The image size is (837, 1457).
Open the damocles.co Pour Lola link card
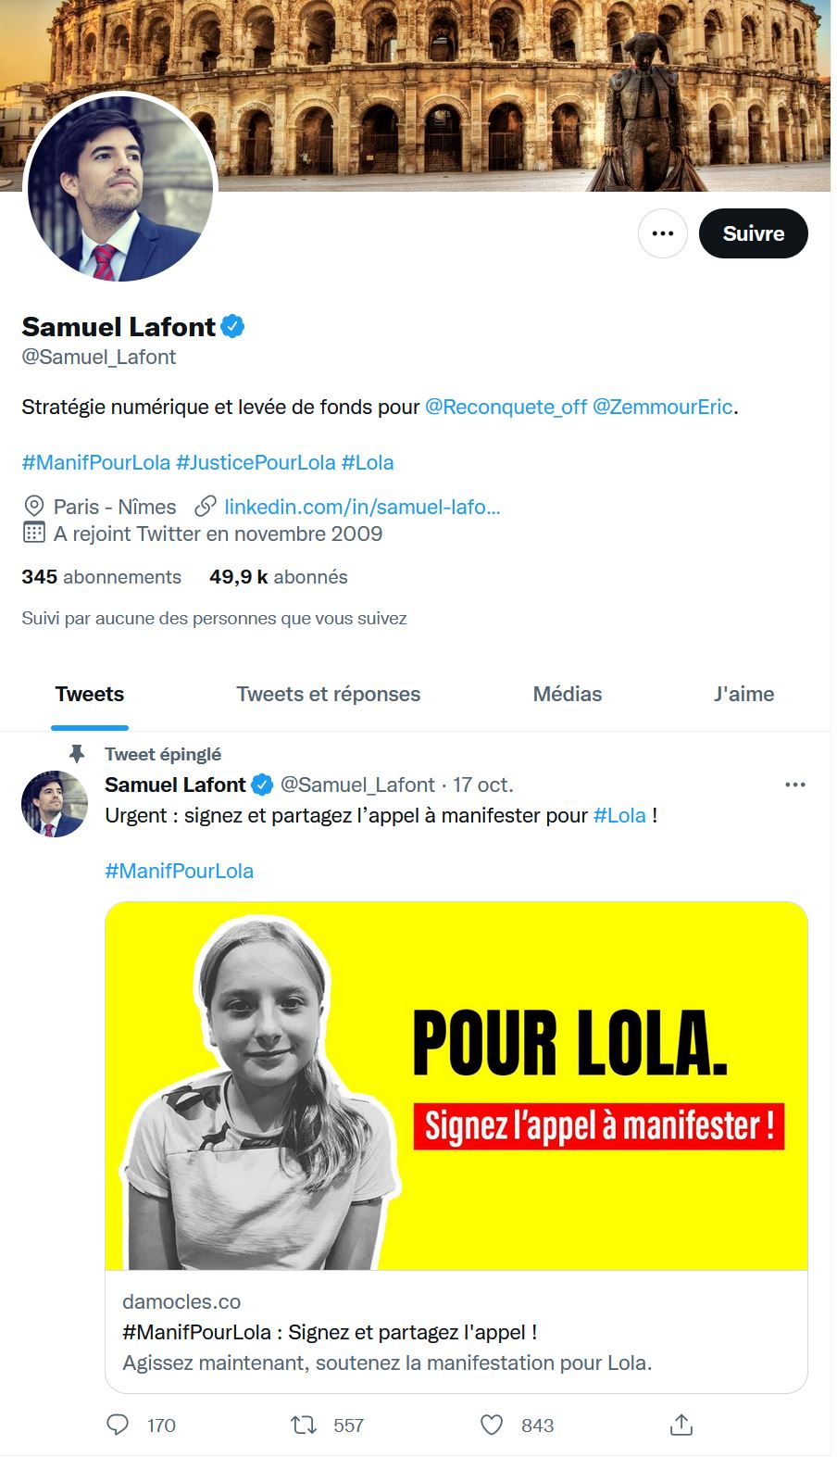click(x=456, y=1147)
